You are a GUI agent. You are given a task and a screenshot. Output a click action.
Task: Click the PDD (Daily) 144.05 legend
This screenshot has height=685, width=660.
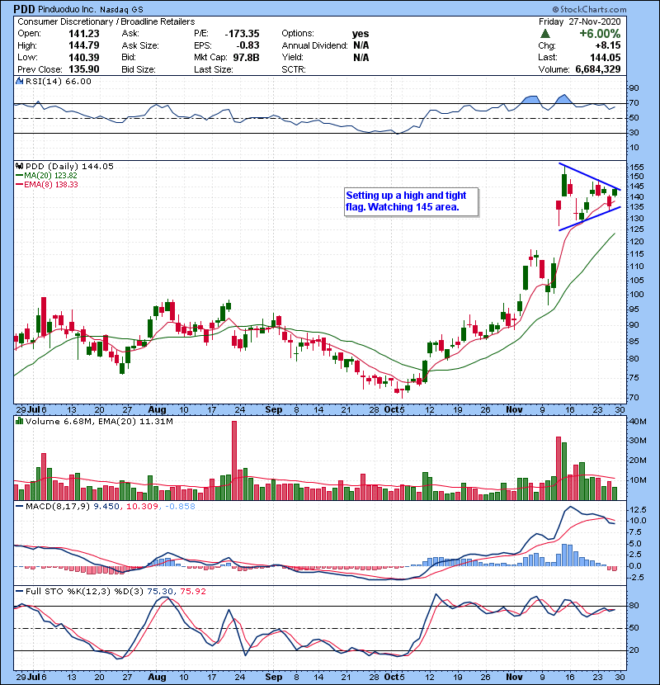pos(69,167)
